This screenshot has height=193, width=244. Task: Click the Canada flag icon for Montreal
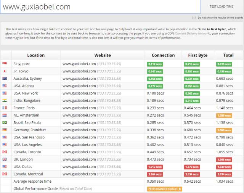coord(5,174)
